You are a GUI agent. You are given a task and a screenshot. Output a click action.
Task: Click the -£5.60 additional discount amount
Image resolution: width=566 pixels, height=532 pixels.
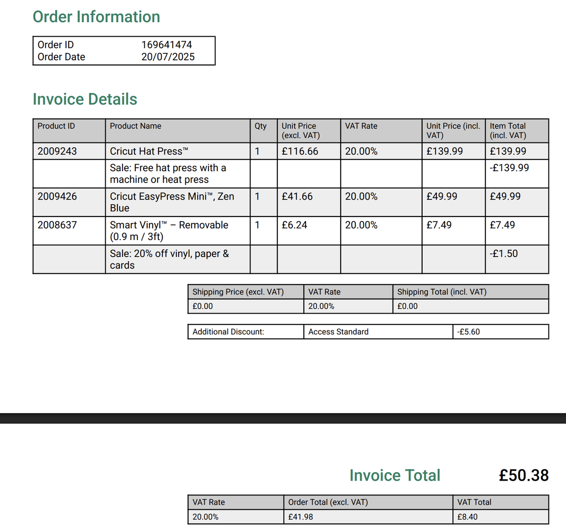point(468,332)
